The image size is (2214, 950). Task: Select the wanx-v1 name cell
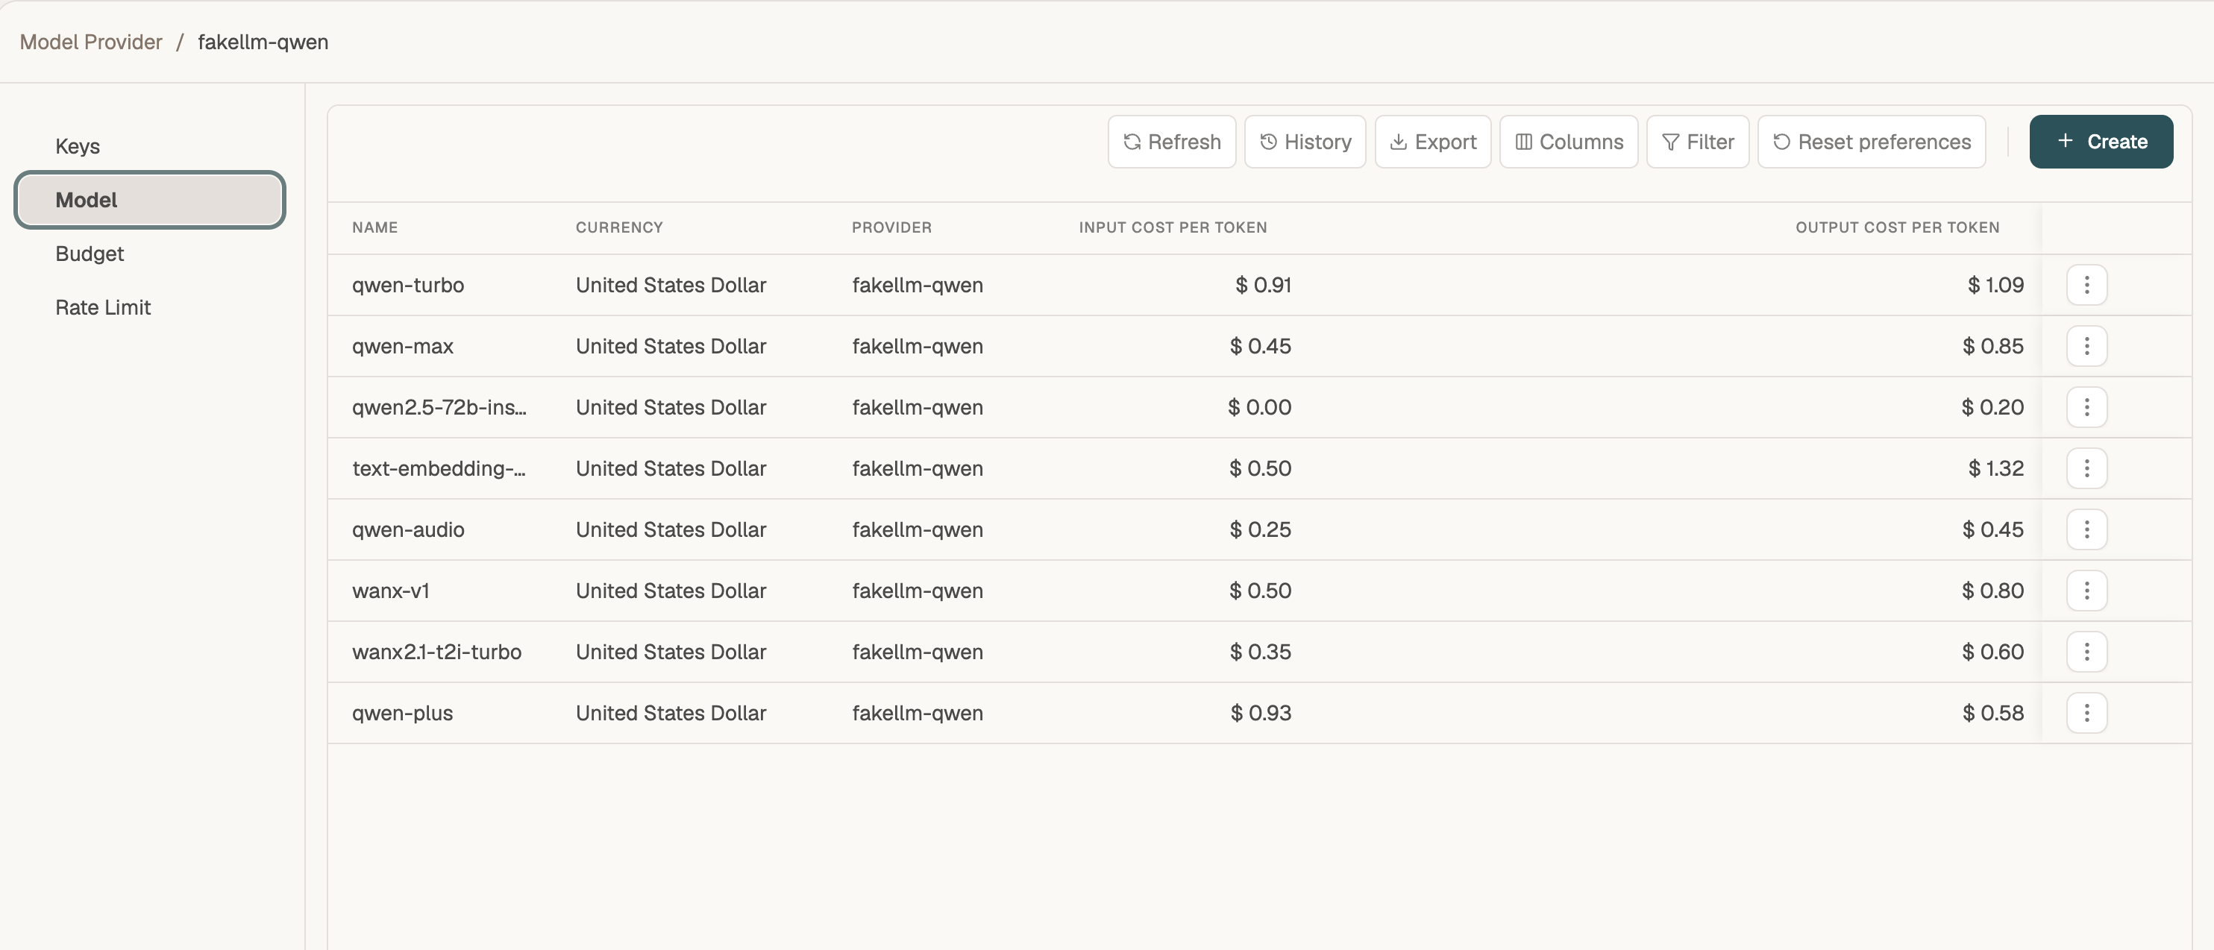click(390, 590)
